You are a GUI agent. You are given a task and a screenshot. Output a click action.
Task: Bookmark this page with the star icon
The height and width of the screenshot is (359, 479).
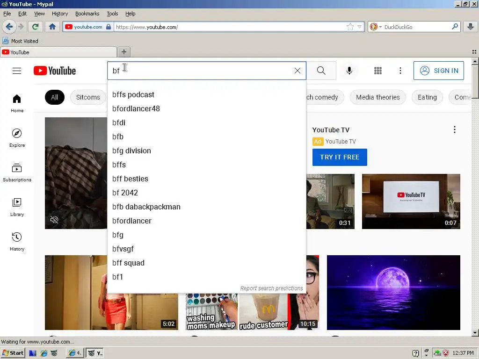point(350,27)
